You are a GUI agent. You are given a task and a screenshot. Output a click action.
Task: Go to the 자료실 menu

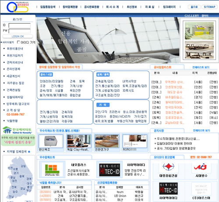coord(150,7)
